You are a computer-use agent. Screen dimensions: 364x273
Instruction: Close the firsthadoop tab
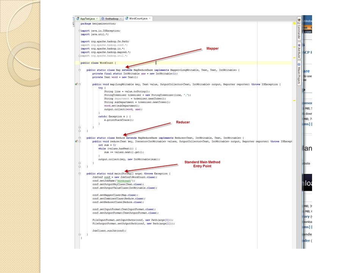(121, 19)
